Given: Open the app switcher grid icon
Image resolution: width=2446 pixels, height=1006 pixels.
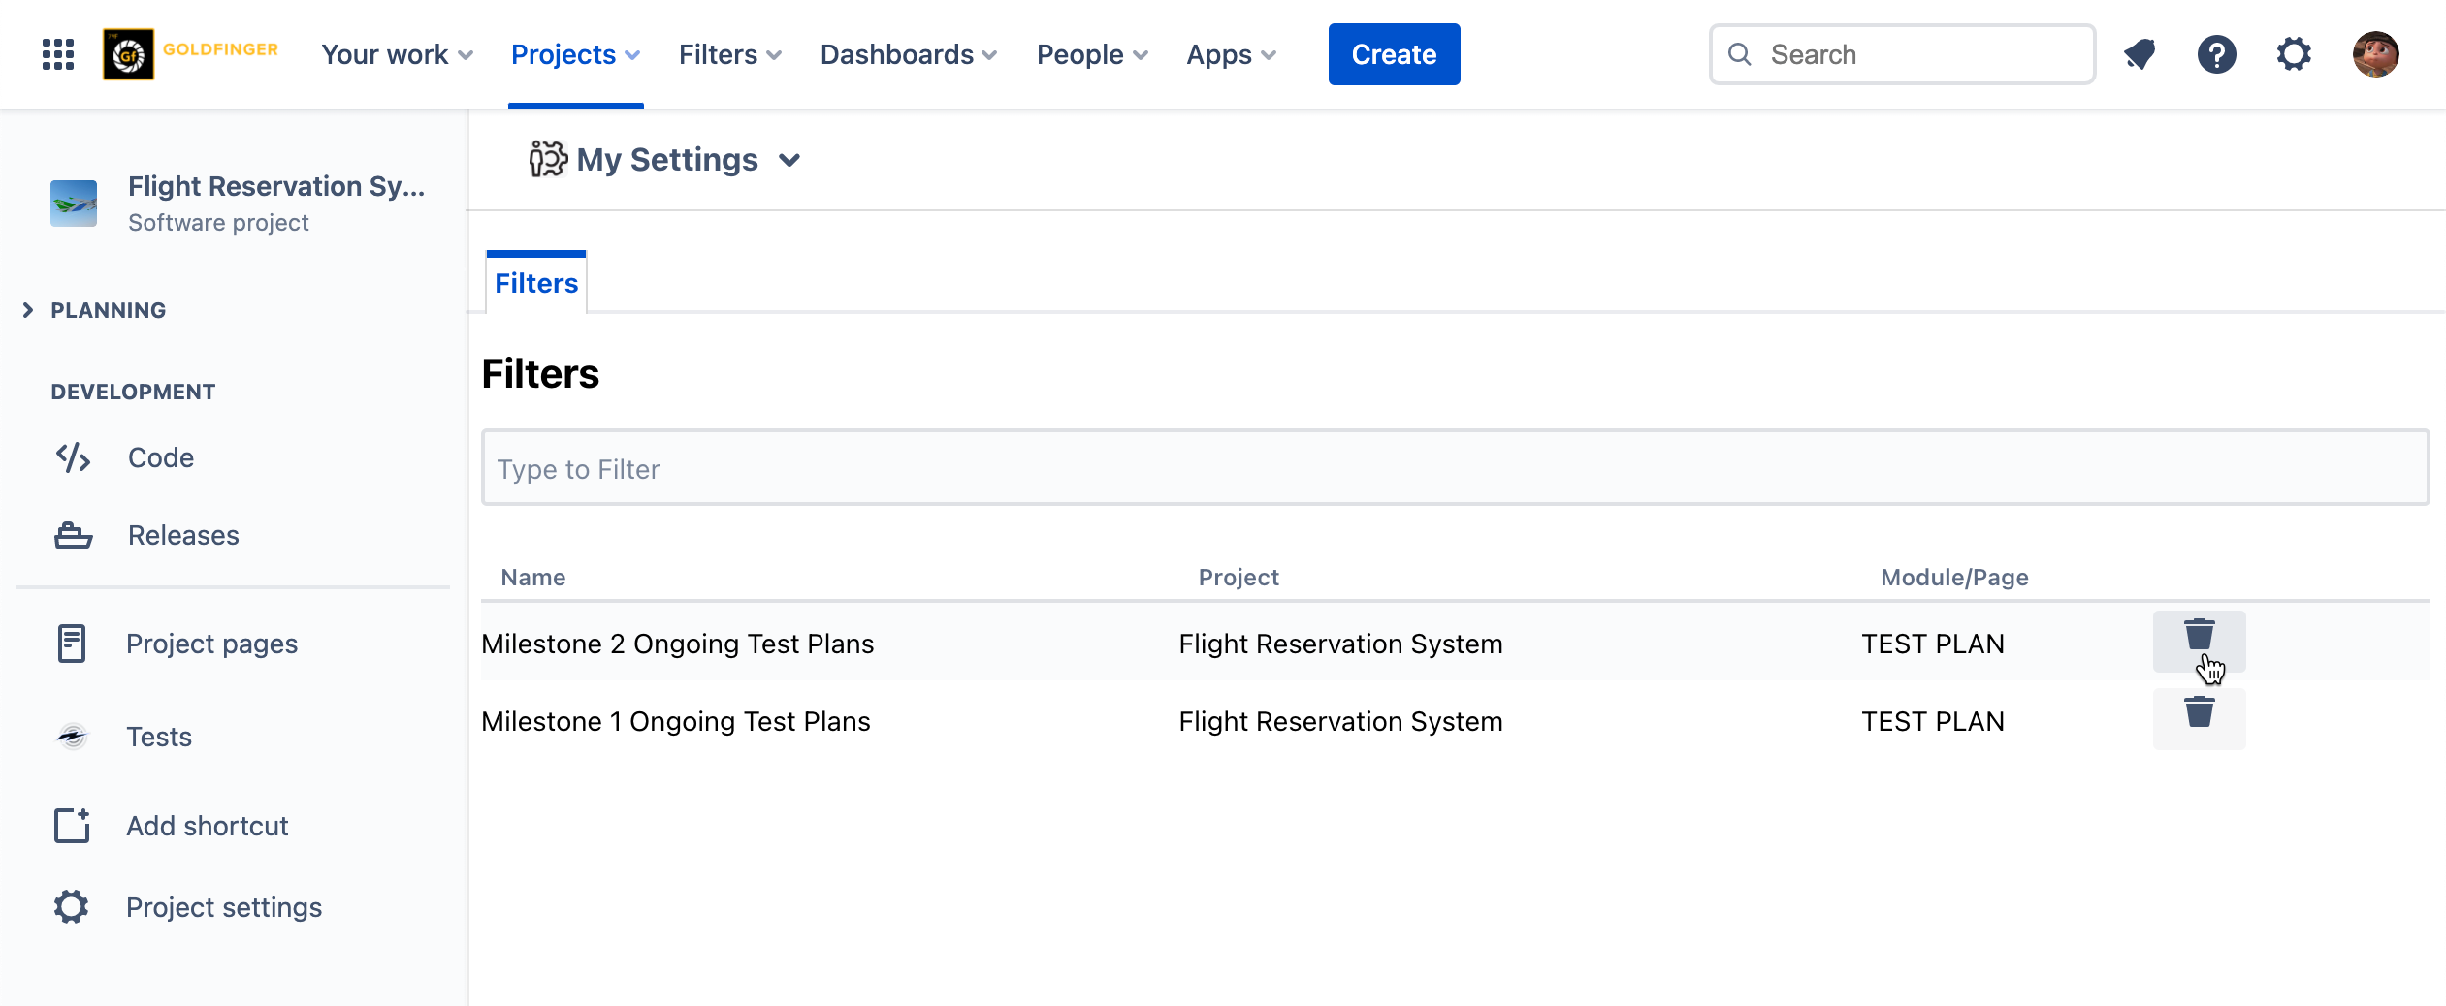Looking at the screenshot, I should click(x=58, y=54).
